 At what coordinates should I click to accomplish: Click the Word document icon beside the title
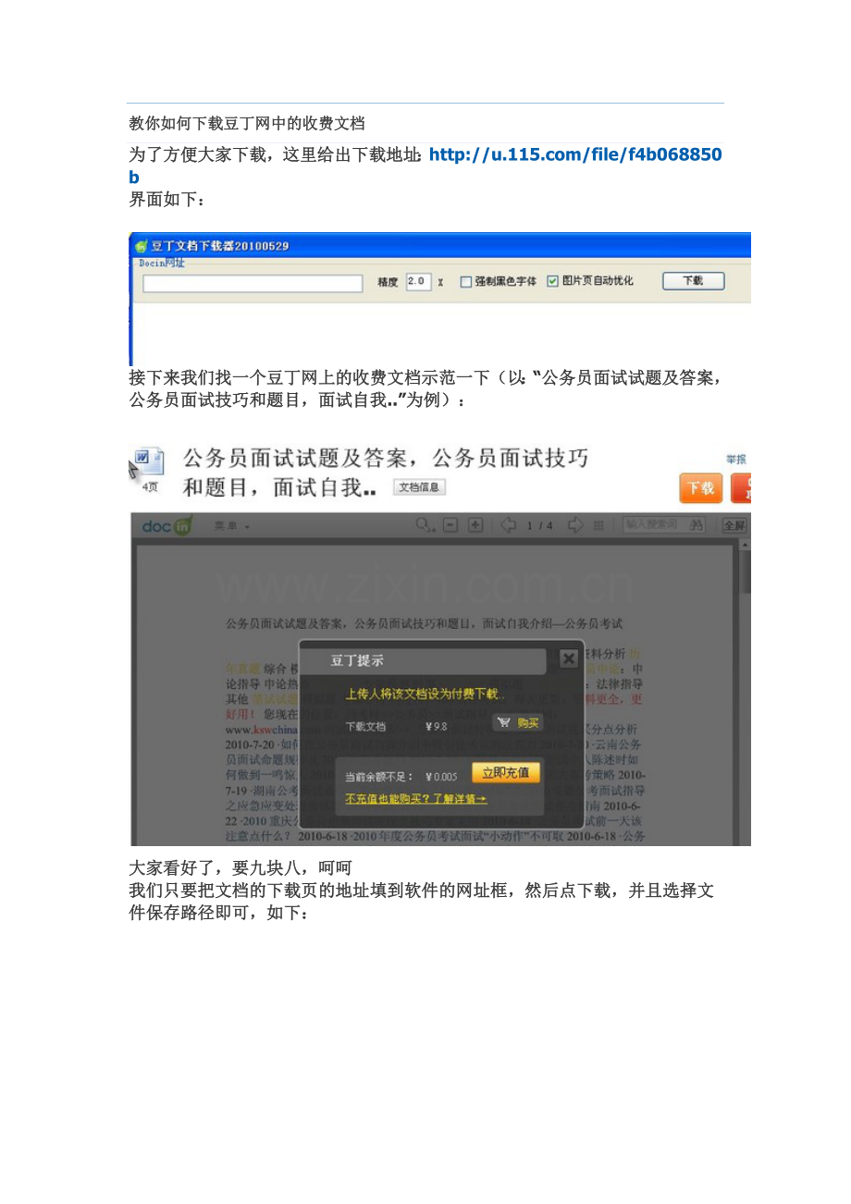149,460
